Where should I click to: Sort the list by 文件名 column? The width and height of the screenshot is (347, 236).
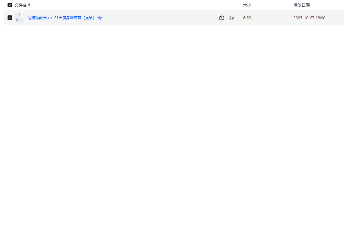click(20, 5)
